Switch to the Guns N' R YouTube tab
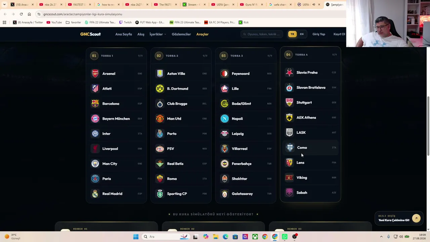The width and height of the screenshot is (430, 242). click(252, 5)
